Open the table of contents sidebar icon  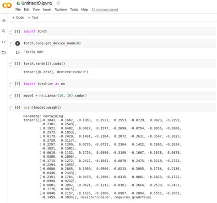click(4, 20)
